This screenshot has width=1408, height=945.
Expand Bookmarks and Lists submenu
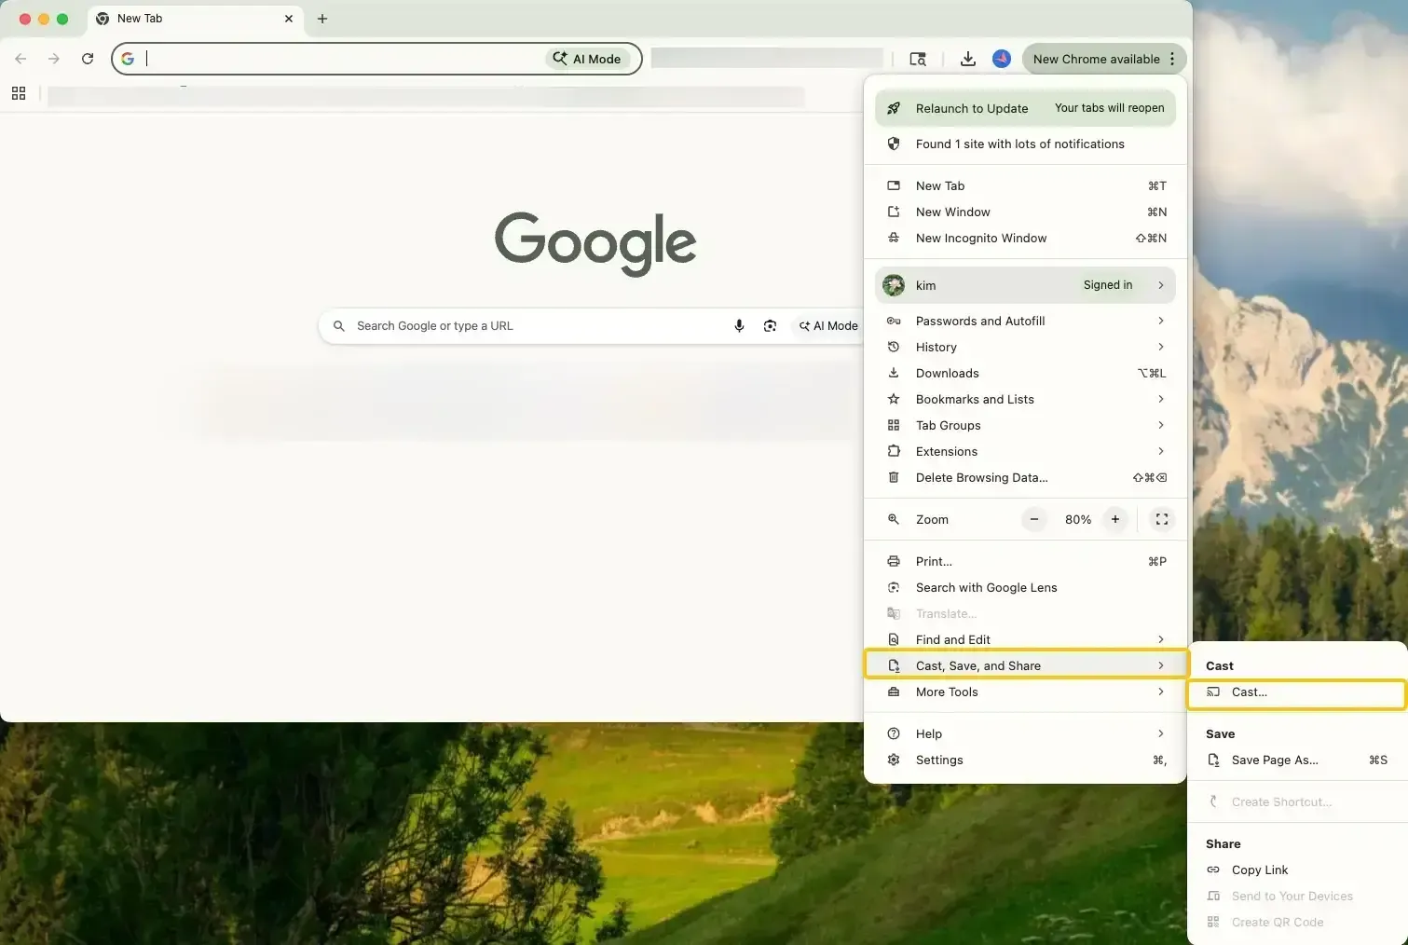tap(1025, 399)
